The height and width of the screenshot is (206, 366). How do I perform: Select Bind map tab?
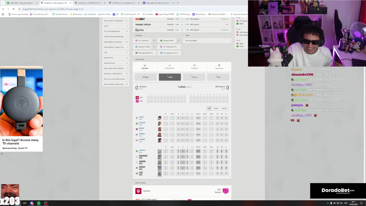click(x=218, y=77)
